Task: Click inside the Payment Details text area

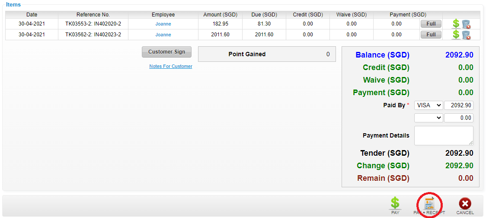Action: [444, 135]
